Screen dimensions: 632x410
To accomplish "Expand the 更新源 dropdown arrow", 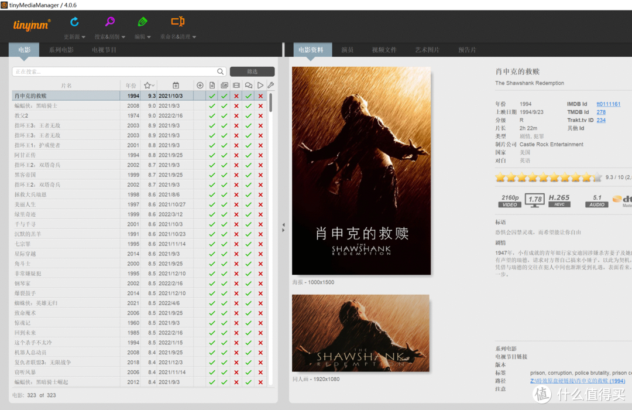I will 83,37.
